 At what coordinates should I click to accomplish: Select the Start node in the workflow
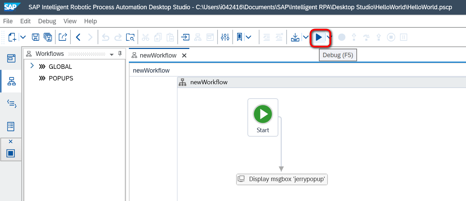pyautogui.click(x=263, y=117)
